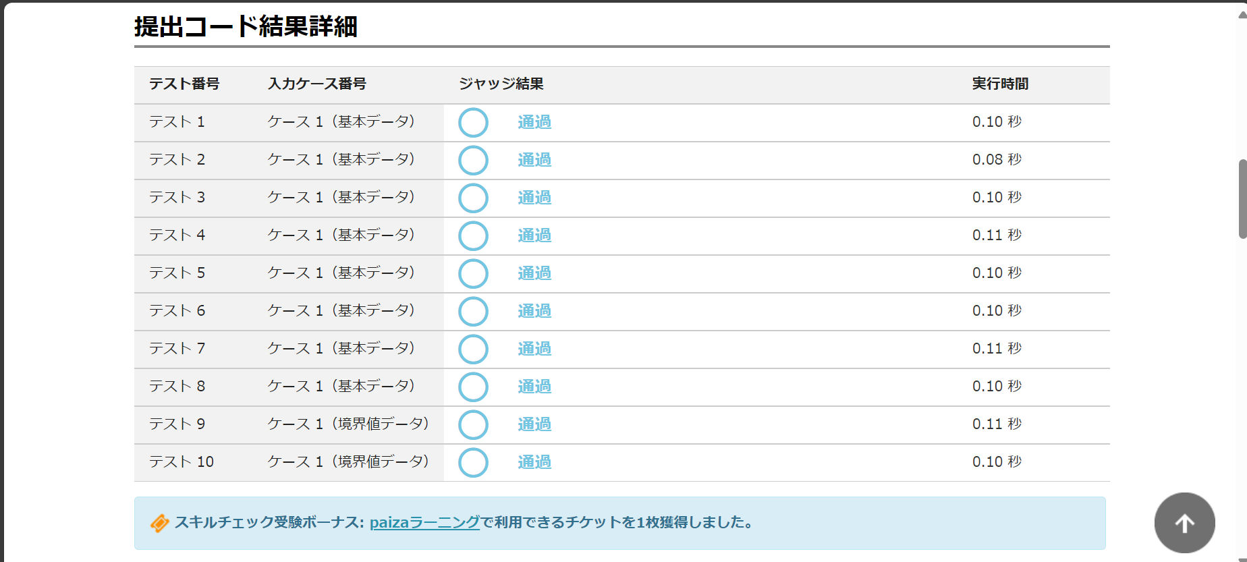Click the pass circle icon for Test 9
This screenshot has width=1247, height=562.
coord(473,425)
